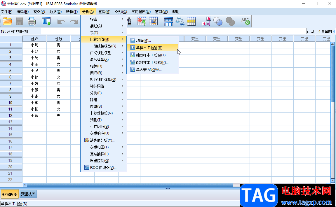Click the Insert Variable toolbar icon
This screenshot has width=336, height=207.
pos(154,21)
